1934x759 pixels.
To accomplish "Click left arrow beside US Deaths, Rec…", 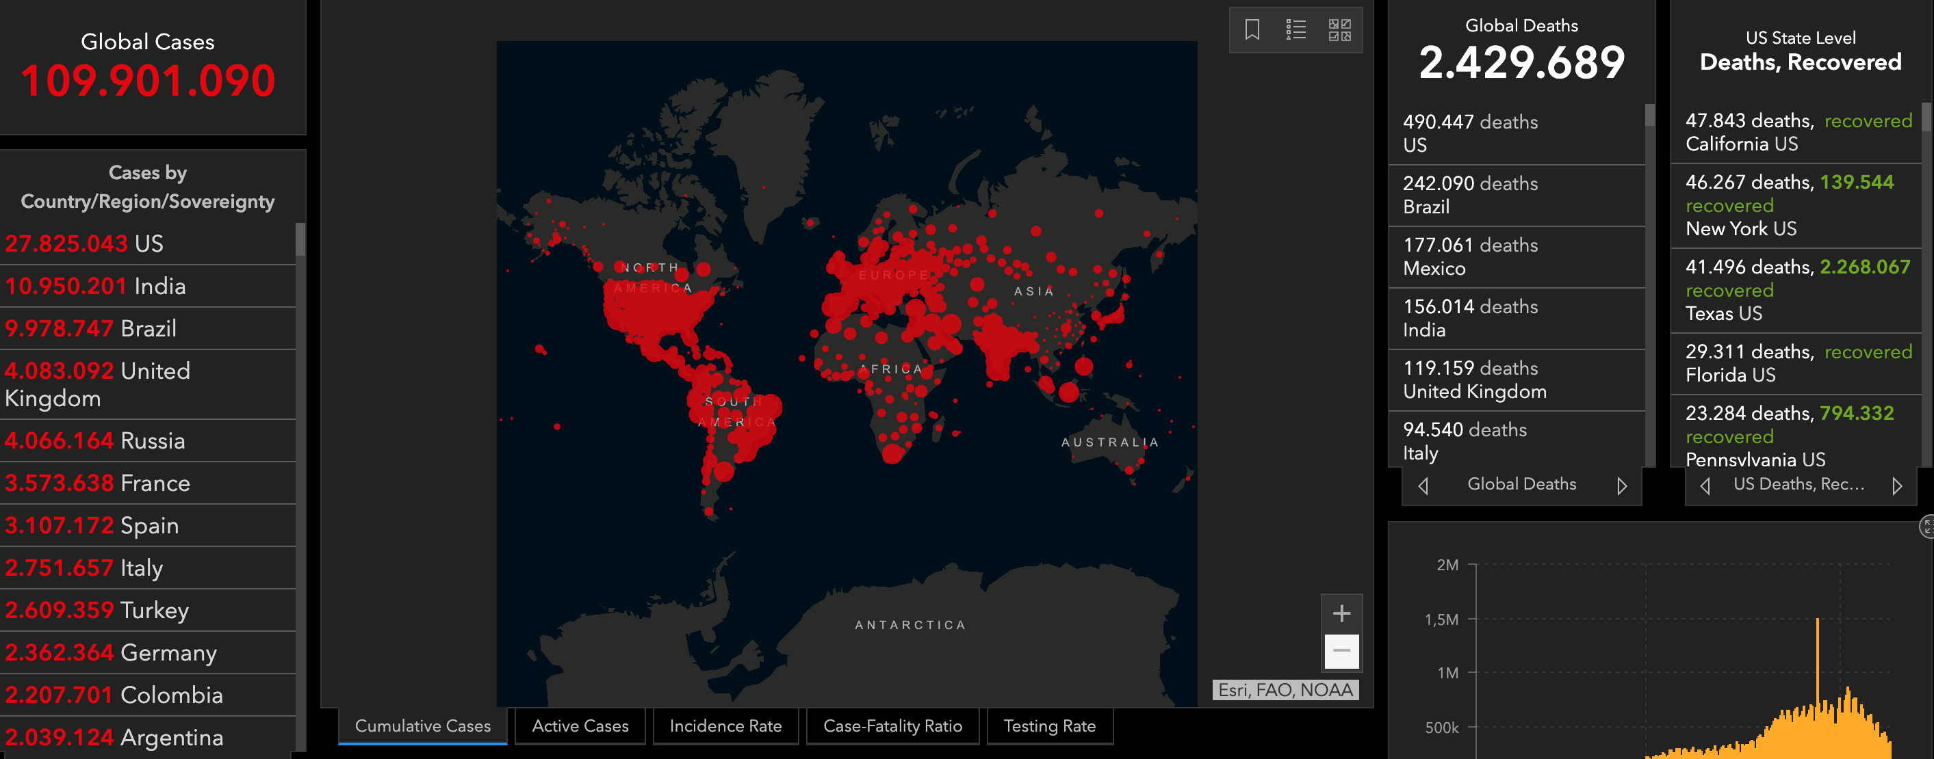I will coord(1705,486).
